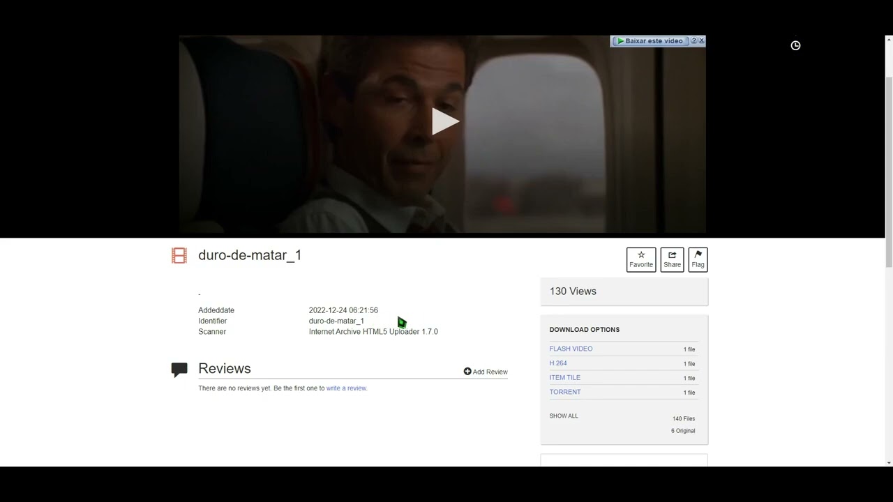Click the page scrollbar down arrow
The image size is (893, 502).
click(x=888, y=462)
